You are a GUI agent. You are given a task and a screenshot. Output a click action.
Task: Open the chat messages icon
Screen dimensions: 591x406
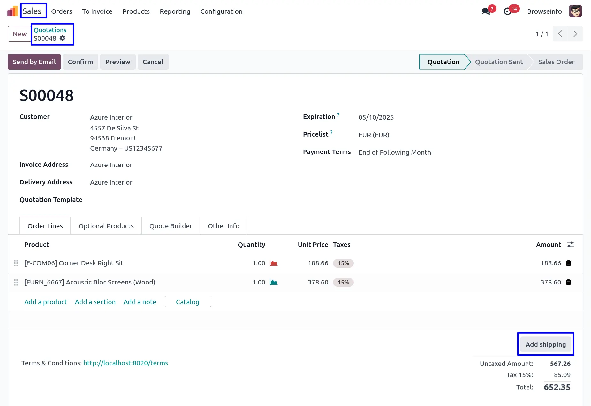[486, 11]
